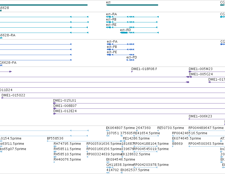Select the RE50730.5prime EST label

pyautogui.click(x=171, y=128)
